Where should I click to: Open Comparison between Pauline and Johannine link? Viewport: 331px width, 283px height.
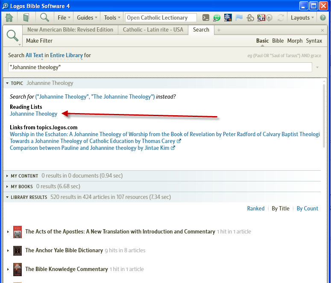[90, 148]
